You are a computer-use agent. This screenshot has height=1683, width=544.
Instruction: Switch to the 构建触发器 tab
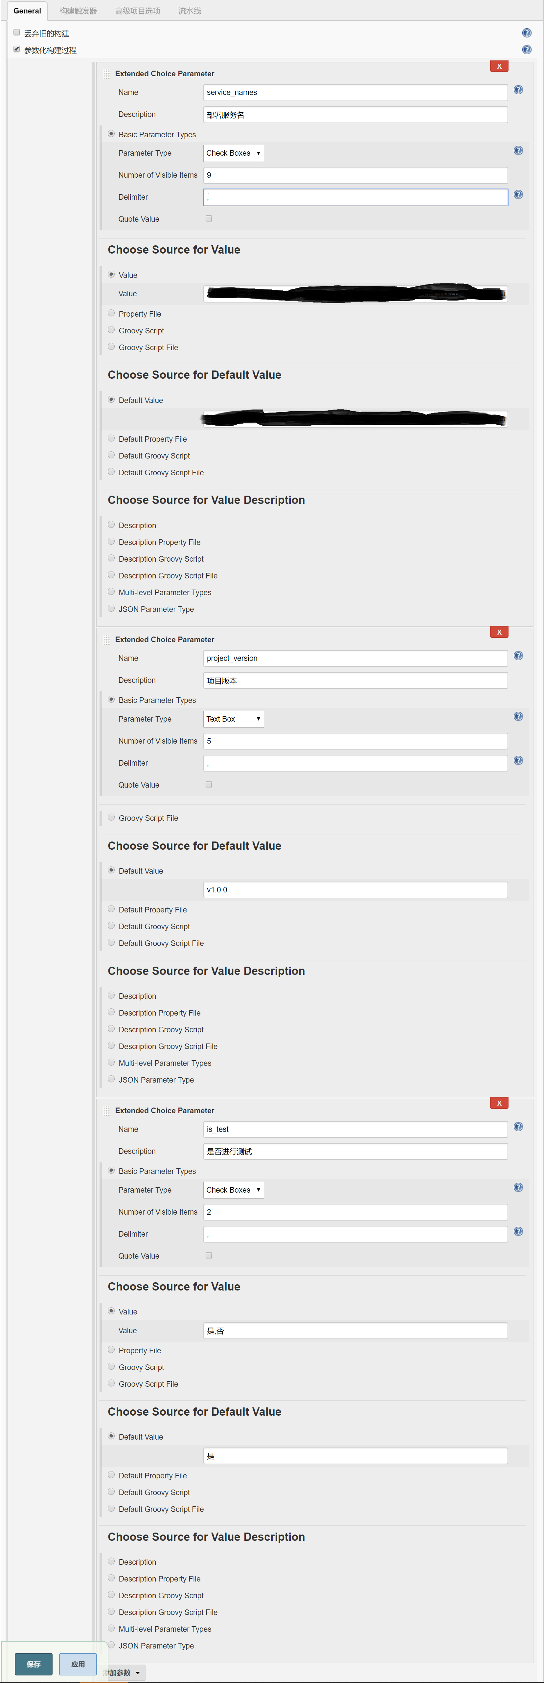[78, 11]
